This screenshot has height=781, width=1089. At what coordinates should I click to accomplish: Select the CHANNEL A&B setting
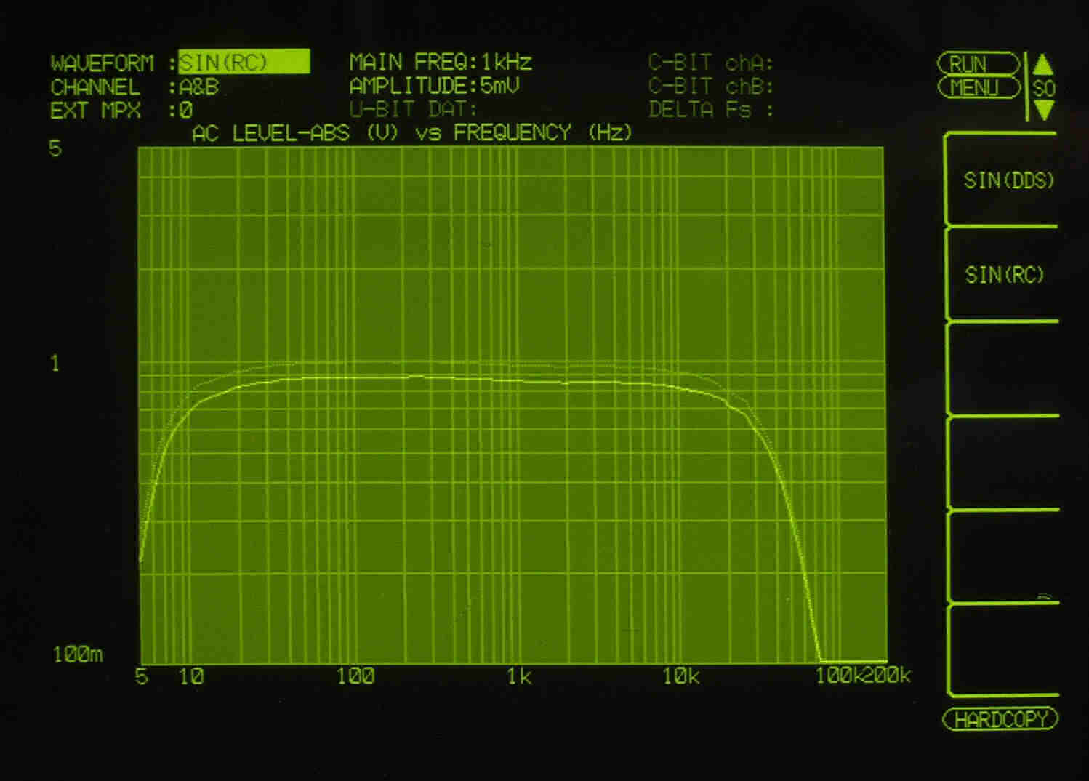click(x=198, y=87)
